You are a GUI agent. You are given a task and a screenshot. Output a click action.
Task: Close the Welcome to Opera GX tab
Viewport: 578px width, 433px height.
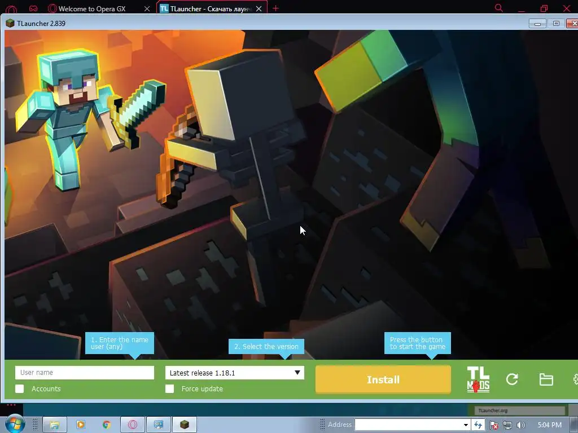[x=147, y=8]
